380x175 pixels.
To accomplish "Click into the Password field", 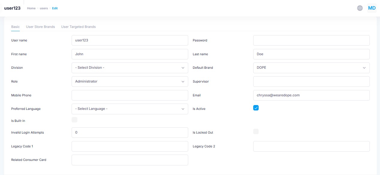I will pos(311,40).
